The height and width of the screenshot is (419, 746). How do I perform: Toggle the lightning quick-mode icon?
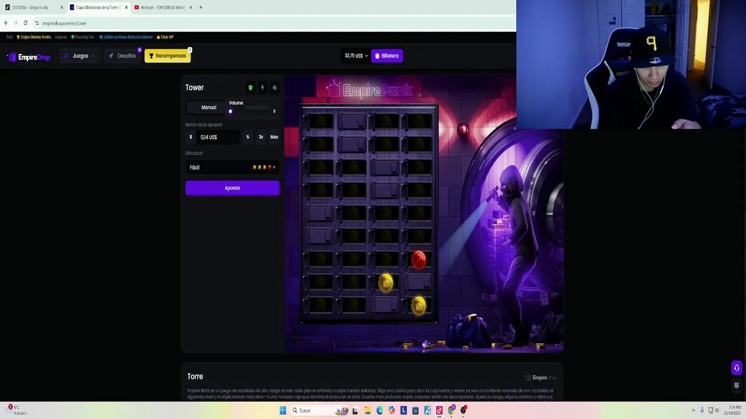[x=262, y=88]
